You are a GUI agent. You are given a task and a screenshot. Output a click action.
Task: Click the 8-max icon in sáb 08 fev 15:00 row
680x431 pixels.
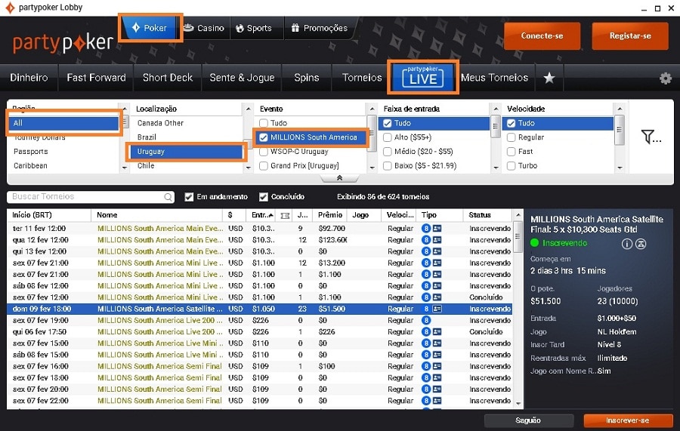click(426, 355)
